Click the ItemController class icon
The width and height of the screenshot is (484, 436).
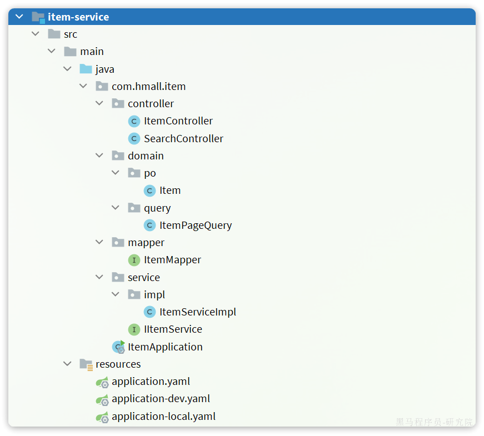click(134, 121)
